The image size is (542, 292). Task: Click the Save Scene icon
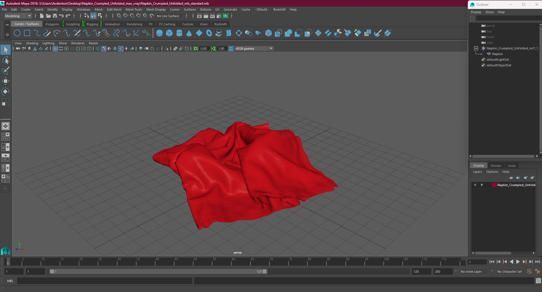coord(55,16)
